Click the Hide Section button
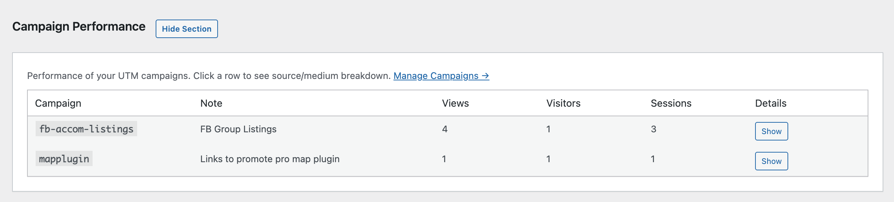Image resolution: width=894 pixels, height=202 pixels. [187, 29]
